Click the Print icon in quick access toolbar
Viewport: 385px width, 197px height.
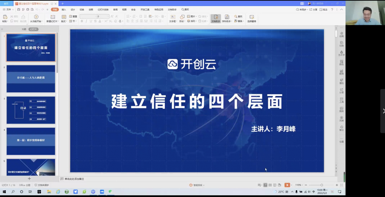pyautogui.click(x=27, y=10)
